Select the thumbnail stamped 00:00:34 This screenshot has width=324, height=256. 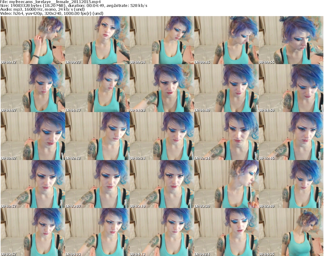[162, 40]
